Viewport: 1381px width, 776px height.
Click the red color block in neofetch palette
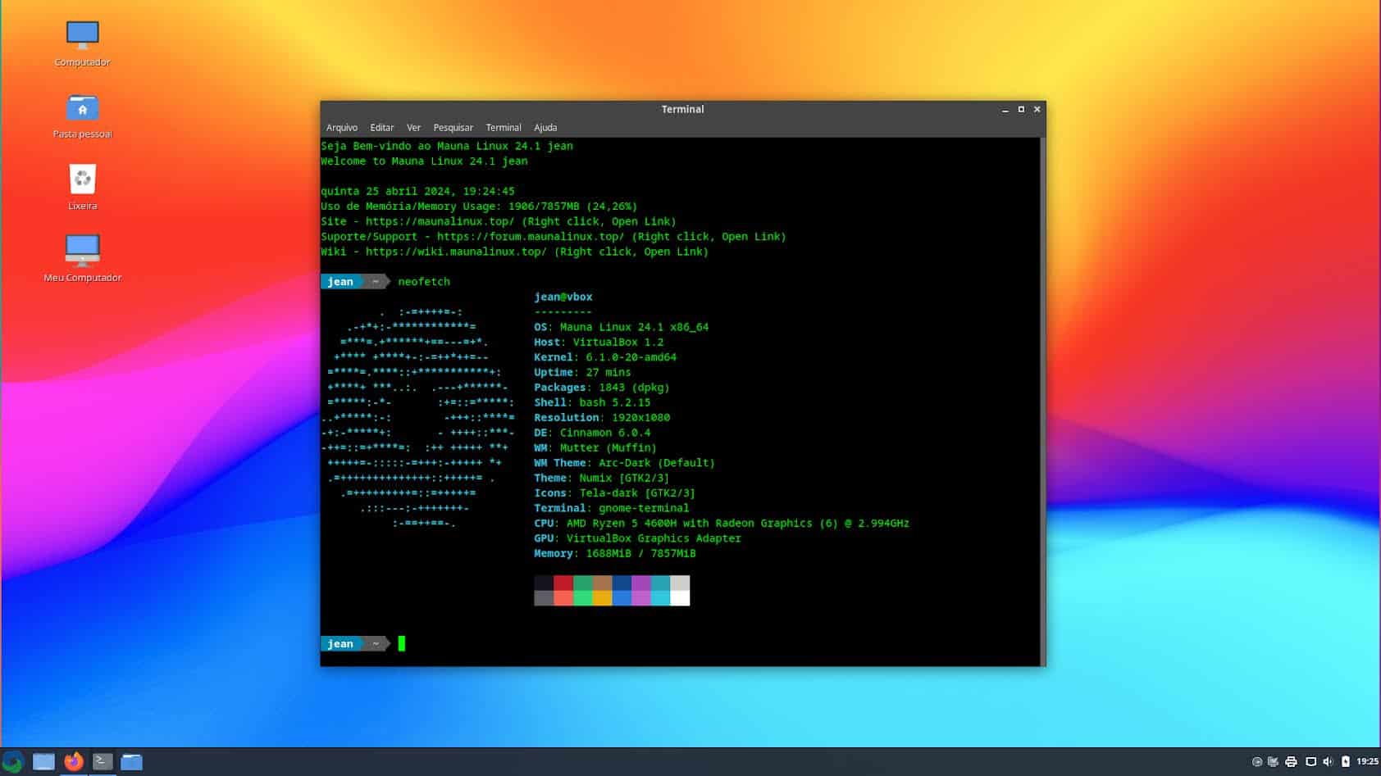point(563,583)
